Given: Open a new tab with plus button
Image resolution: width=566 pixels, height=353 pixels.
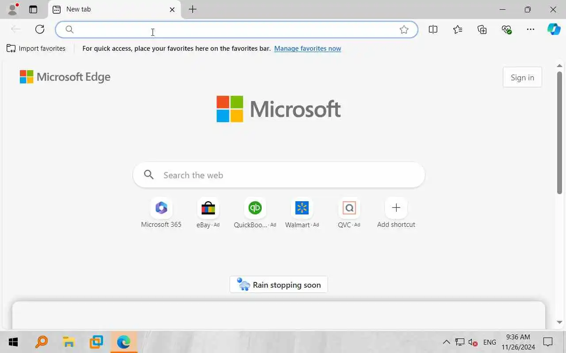Looking at the screenshot, I should [192, 9].
